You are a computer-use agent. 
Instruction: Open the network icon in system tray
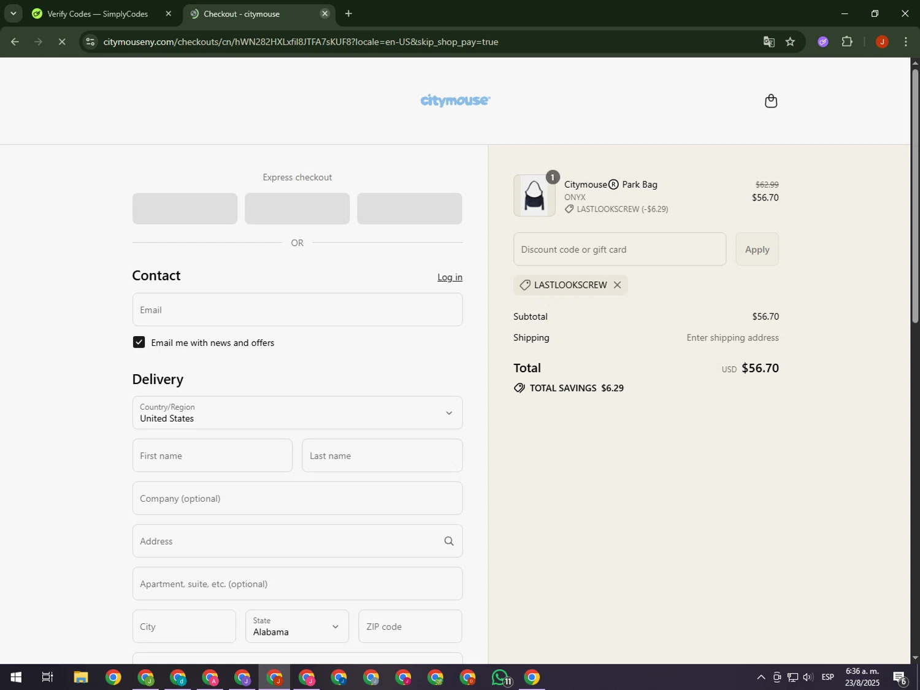(x=792, y=678)
